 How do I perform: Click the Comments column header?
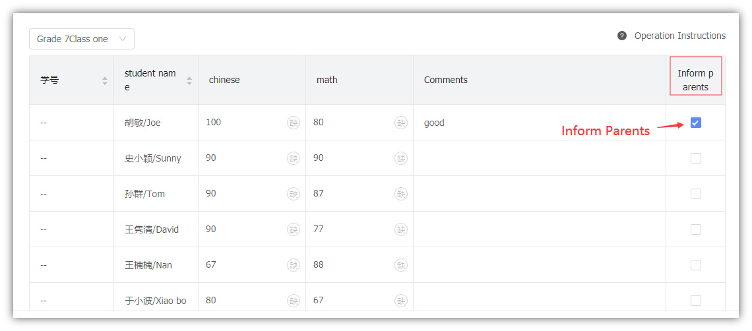[x=445, y=80]
